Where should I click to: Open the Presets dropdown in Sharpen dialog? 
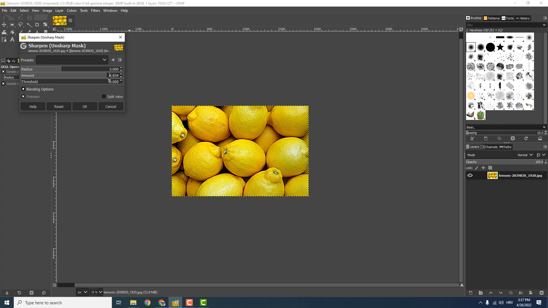[x=105, y=60]
